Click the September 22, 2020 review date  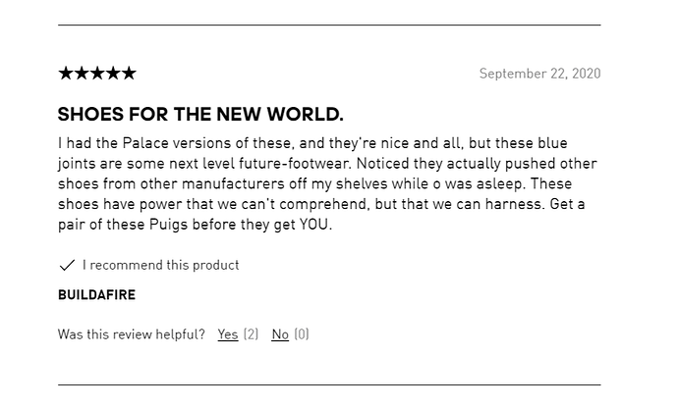(539, 74)
